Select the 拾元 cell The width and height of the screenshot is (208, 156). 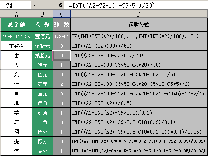point(42,65)
